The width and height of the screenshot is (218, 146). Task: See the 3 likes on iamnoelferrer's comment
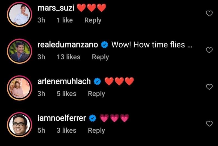67,131
